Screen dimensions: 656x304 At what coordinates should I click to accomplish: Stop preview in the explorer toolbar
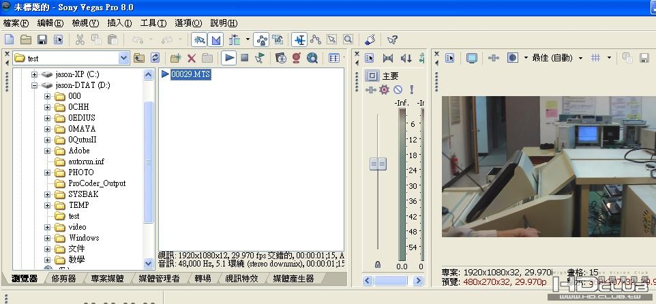point(245,58)
